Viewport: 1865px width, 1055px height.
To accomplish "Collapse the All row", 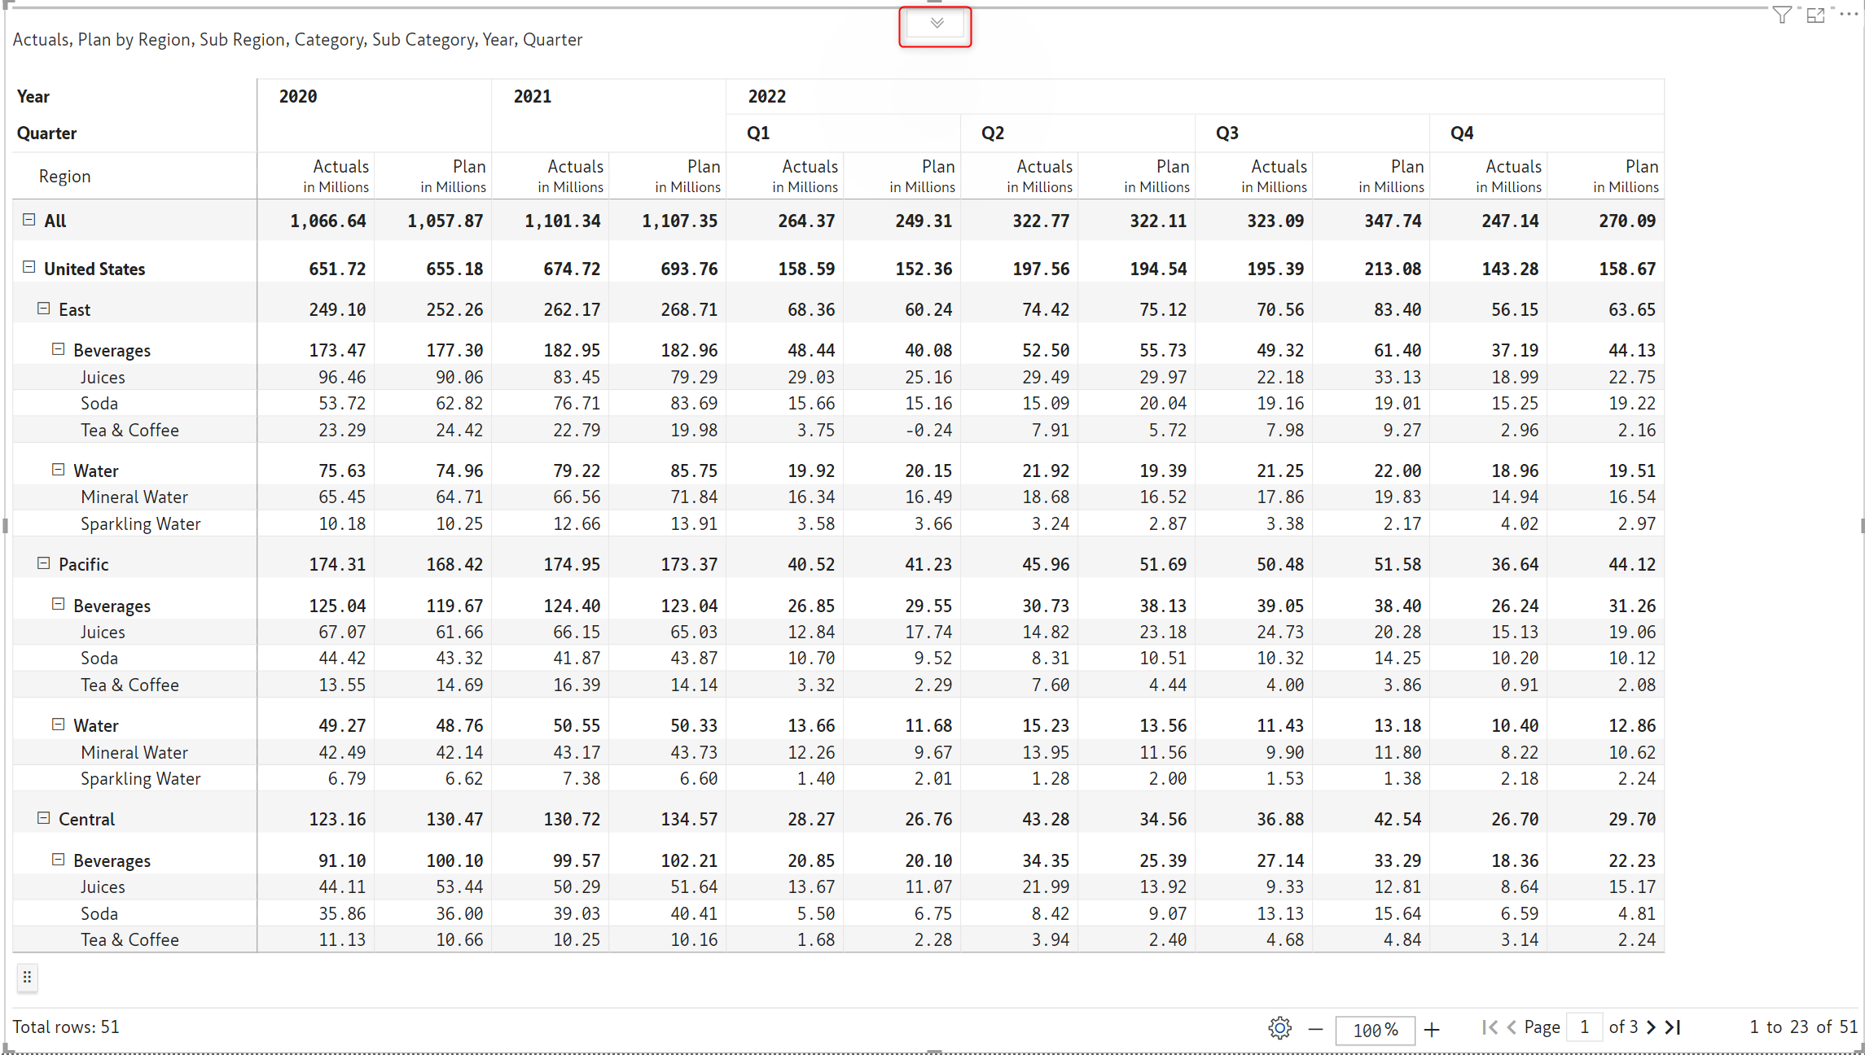I will click(29, 220).
